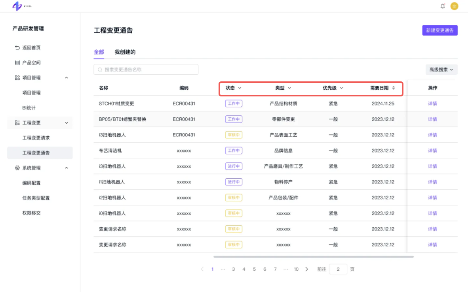Click the horizontal table scrollbar
Screen dimensions: 468x292
(x=314, y=256)
